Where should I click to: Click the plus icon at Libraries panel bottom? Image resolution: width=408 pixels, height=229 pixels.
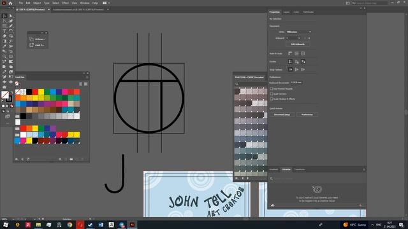click(360, 205)
